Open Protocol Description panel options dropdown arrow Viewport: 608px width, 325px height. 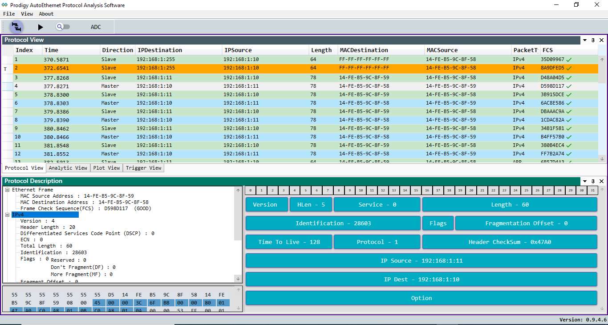585,181
